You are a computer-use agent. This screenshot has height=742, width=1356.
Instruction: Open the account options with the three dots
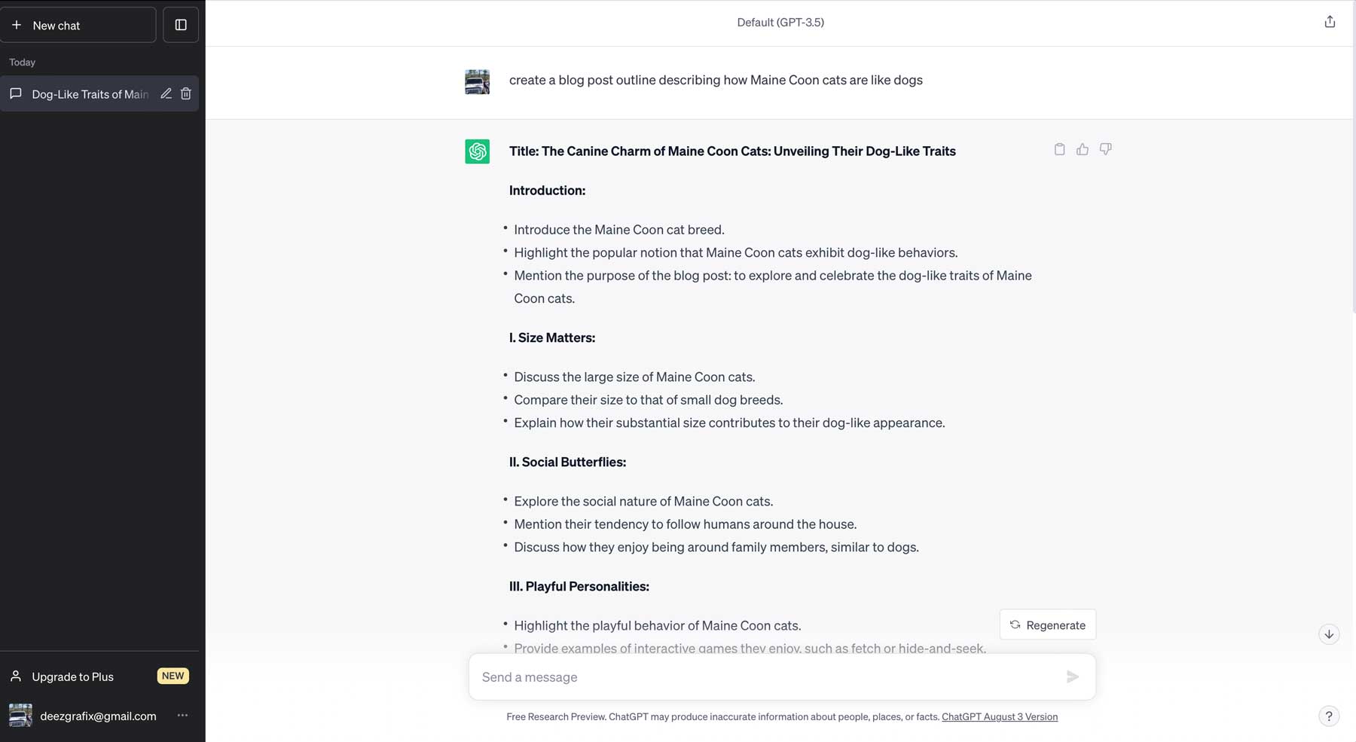click(182, 716)
